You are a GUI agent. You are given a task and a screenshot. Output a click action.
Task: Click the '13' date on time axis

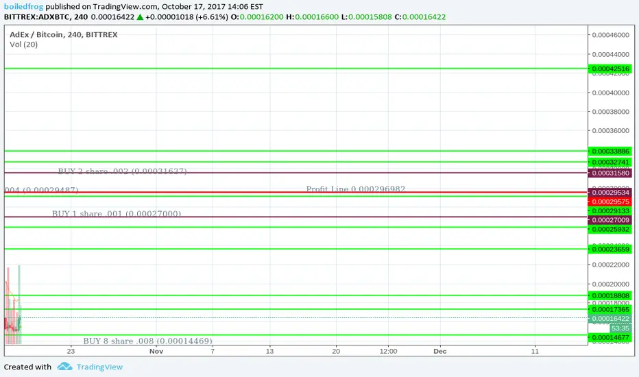click(x=269, y=351)
